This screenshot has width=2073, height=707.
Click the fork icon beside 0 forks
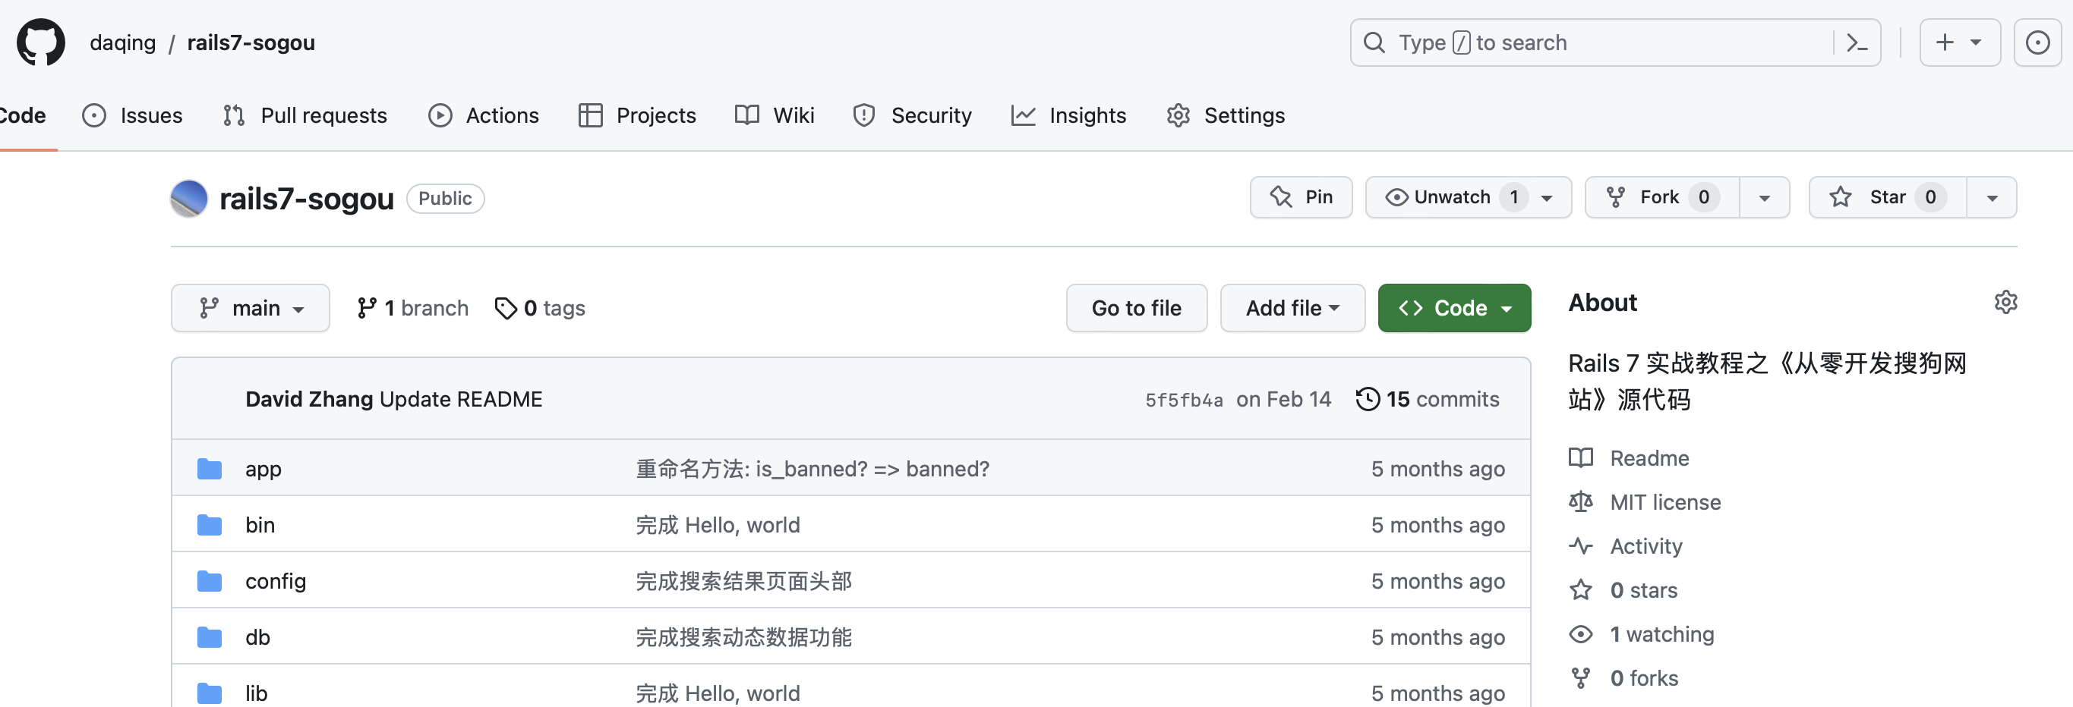point(1580,679)
